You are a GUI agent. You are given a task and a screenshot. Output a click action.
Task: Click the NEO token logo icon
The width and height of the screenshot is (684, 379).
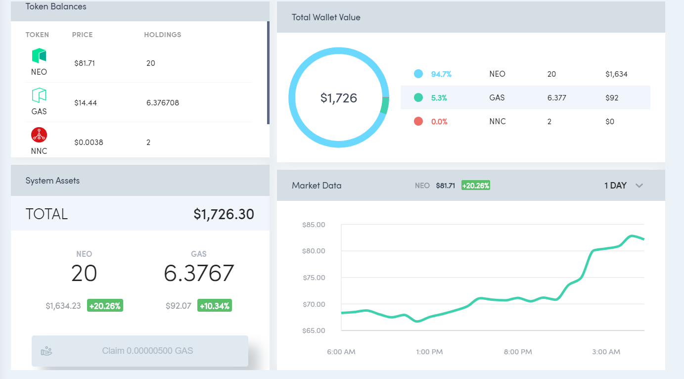39,55
